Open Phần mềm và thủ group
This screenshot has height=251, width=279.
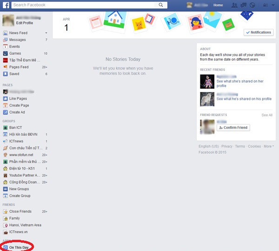25,161
